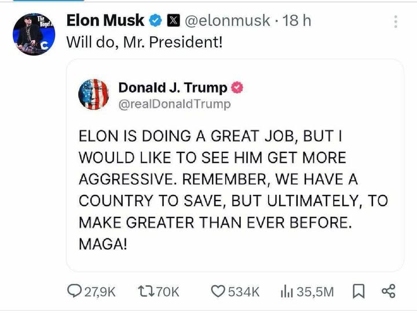The image size is (417, 313).
Task: Click the reply comment icon
Action: pos(75,292)
